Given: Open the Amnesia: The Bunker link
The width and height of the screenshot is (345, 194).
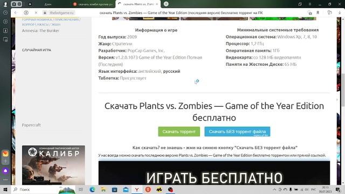Looking at the screenshot, I should pos(40,31).
